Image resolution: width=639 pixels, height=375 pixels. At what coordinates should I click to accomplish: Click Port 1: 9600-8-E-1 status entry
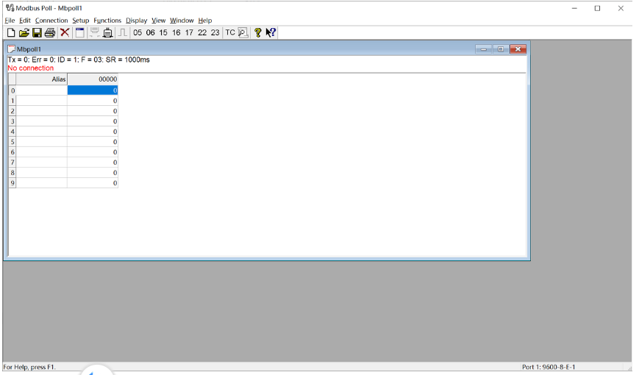[549, 367]
